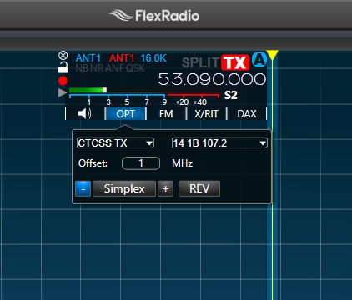352x300 pixels.
Task: Open the FM mode tab
Action: coord(166,114)
